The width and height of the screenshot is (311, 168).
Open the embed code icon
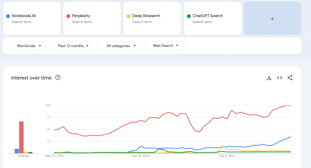point(279,78)
